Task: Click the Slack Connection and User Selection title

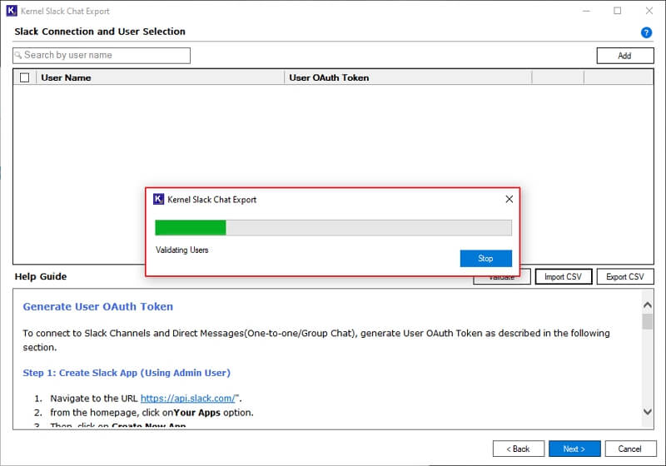Action: (x=100, y=32)
